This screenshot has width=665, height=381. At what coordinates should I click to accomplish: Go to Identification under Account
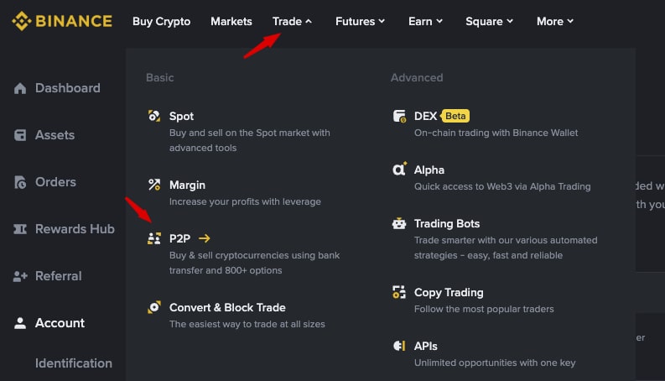point(73,363)
